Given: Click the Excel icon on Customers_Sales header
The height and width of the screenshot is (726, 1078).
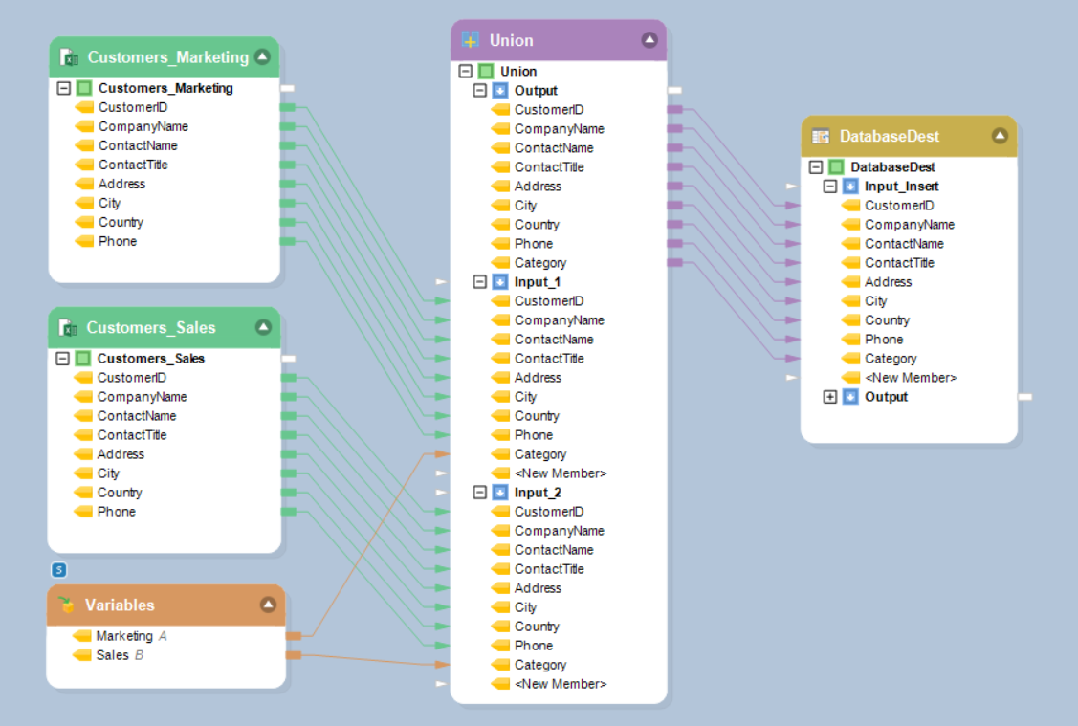Looking at the screenshot, I should (69, 328).
